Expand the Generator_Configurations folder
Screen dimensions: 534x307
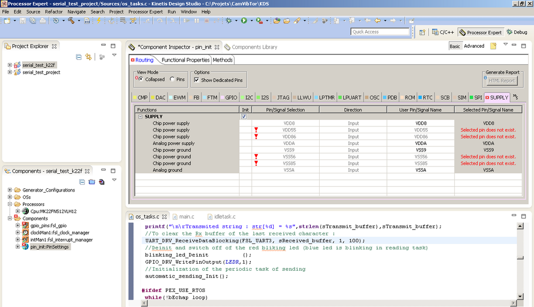[10, 190]
